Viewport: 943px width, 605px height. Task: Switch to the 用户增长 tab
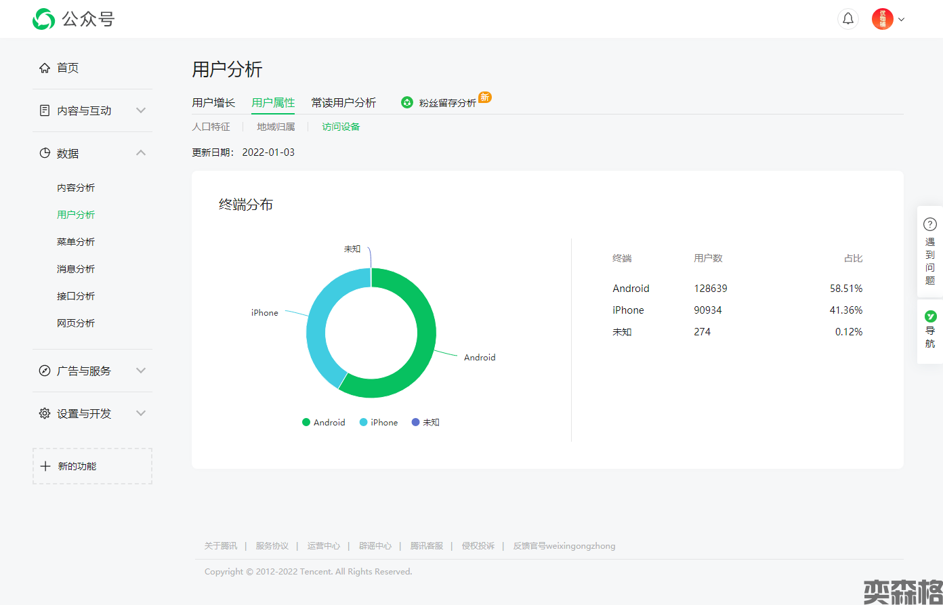coord(213,102)
